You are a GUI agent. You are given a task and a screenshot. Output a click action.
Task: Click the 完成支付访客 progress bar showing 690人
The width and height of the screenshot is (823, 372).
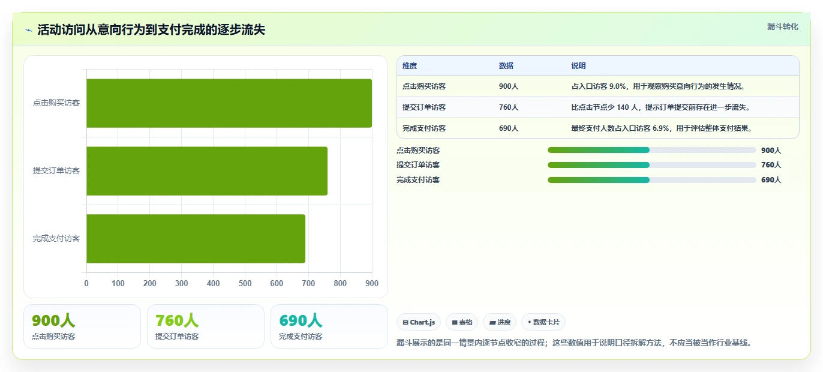point(652,179)
